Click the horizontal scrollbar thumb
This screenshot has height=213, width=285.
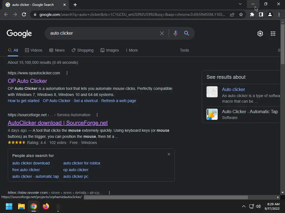(x=166, y=197)
